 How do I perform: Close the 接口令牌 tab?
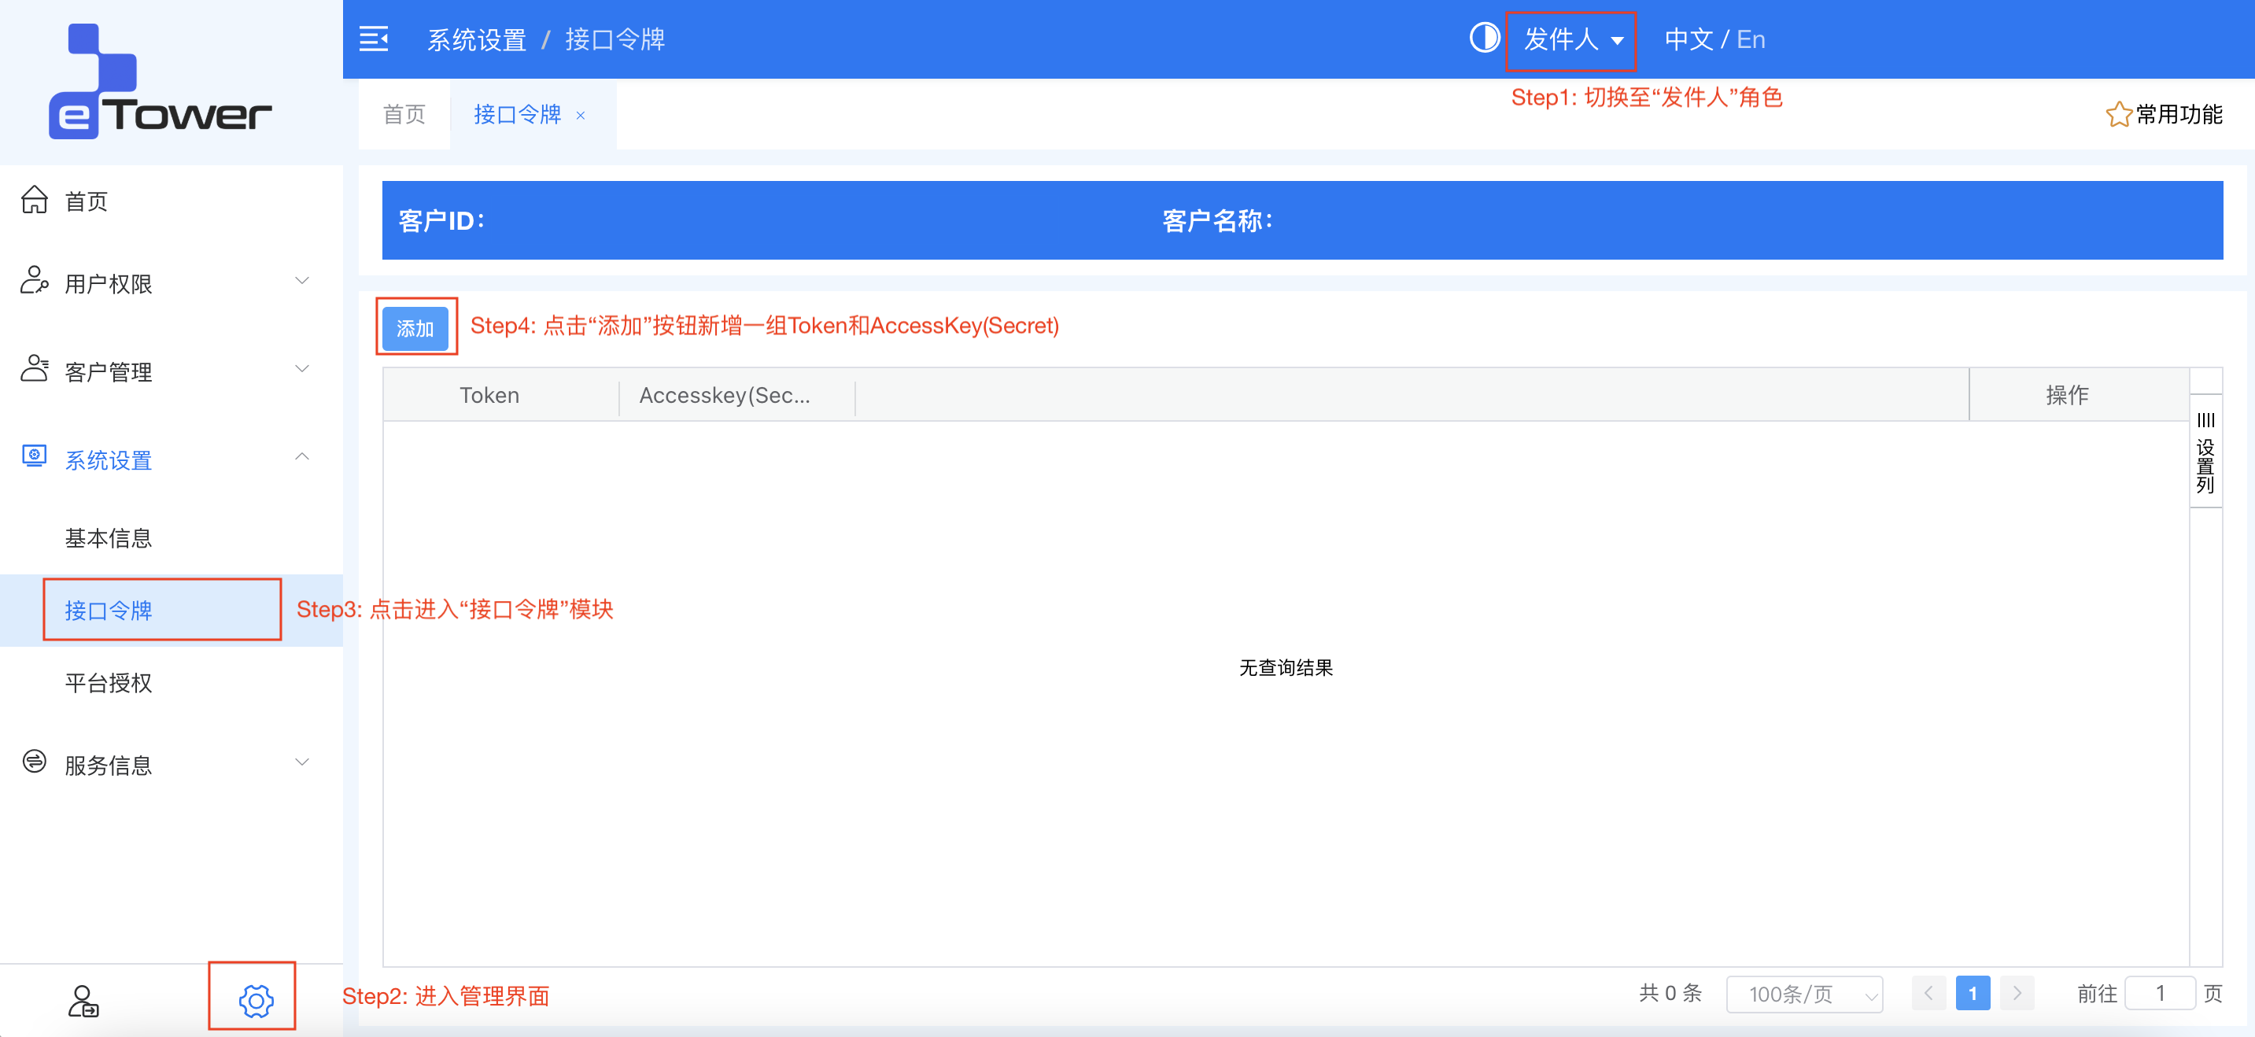[x=581, y=115]
